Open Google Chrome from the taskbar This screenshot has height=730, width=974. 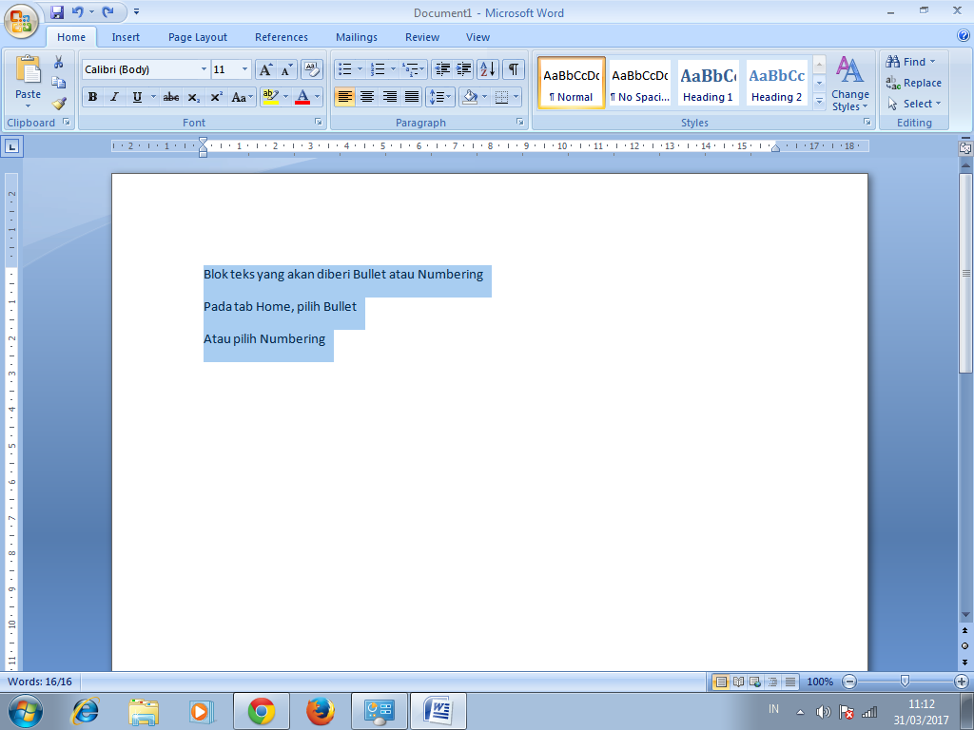tap(262, 710)
